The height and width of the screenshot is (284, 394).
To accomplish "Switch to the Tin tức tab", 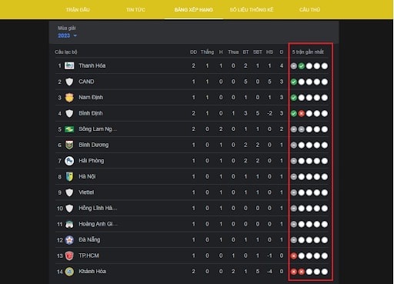I will click(135, 10).
